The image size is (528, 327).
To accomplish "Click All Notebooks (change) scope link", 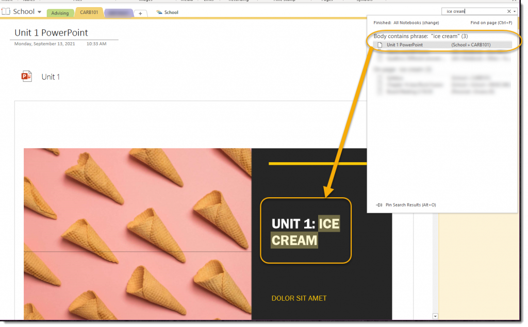I will pos(416,23).
